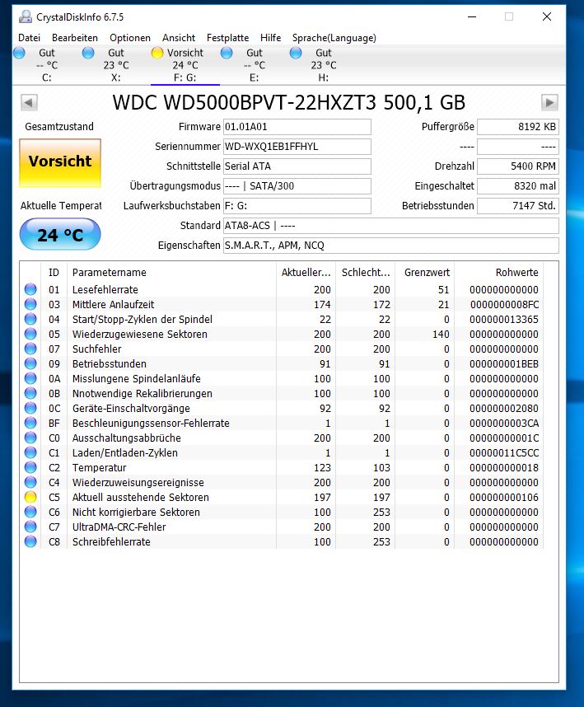Click status icon for UltraDMA-CRC-Fehler
This screenshot has height=707, width=584.
[30, 527]
